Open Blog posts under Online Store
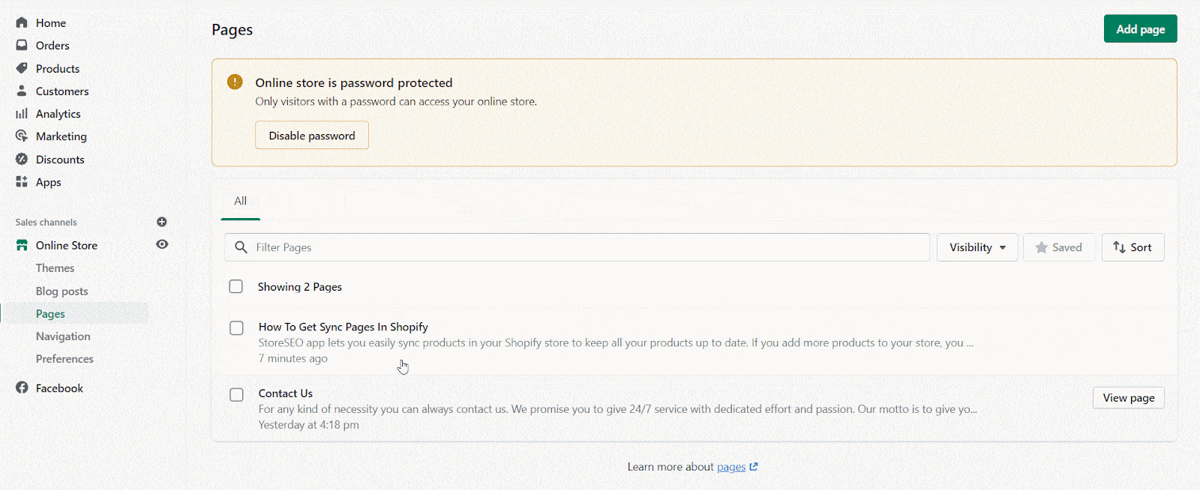Screen dimensions: 1200x490 click(x=61, y=291)
